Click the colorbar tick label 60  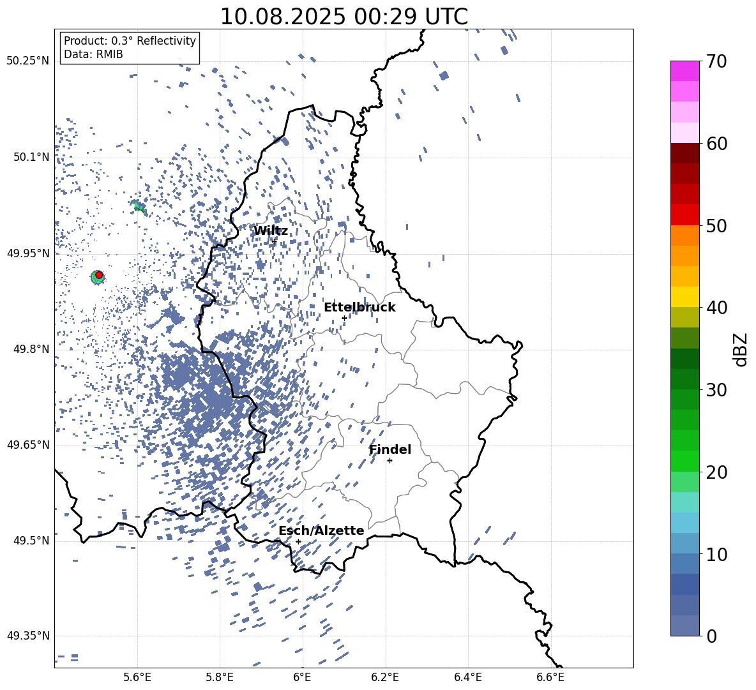pos(716,144)
